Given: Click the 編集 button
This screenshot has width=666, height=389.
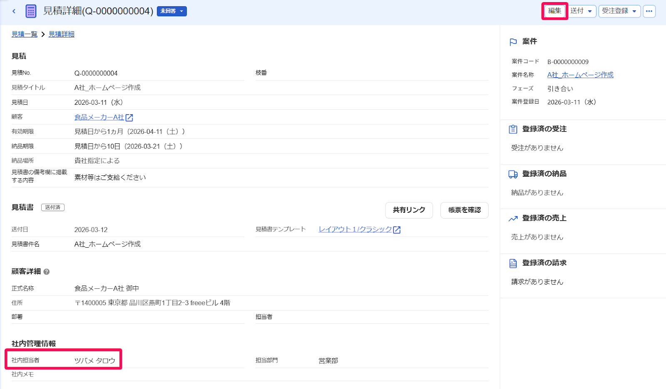Looking at the screenshot, I should (555, 11).
